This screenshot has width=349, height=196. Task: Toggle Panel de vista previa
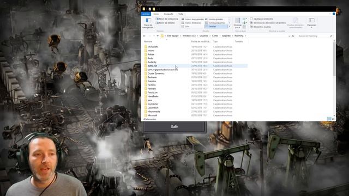click(167, 19)
